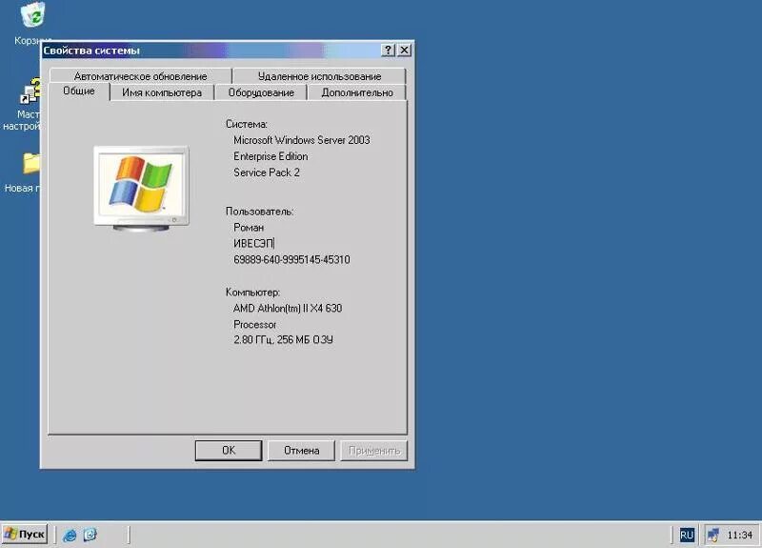Viewport: 762px width, 548px height.
Task: Switch to Удаленное использование tab
Action: [x=319, y=76]
